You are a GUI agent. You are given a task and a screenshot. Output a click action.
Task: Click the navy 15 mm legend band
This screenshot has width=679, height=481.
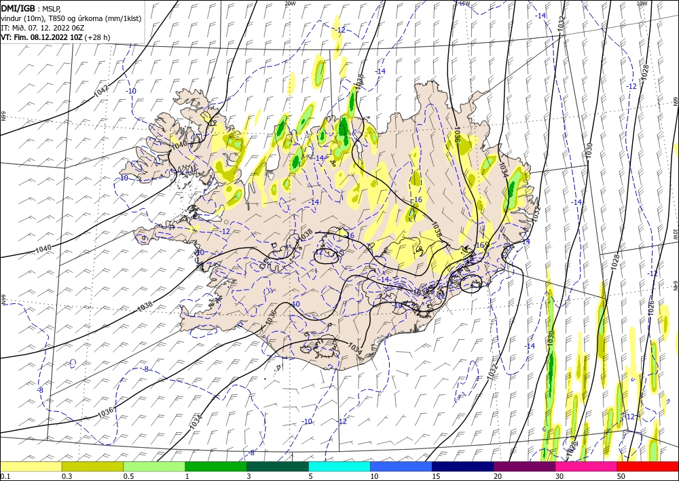click(463, 466)
